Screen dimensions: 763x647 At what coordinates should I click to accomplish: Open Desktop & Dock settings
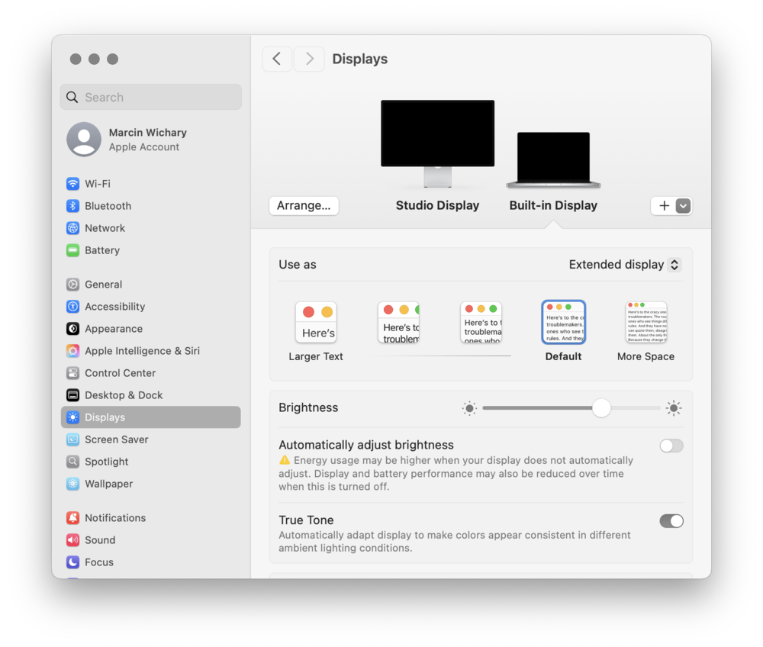151,395
